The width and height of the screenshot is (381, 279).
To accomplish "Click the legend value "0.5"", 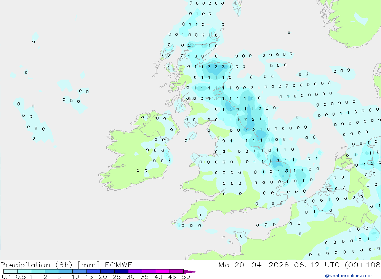I will coord(21,277).
